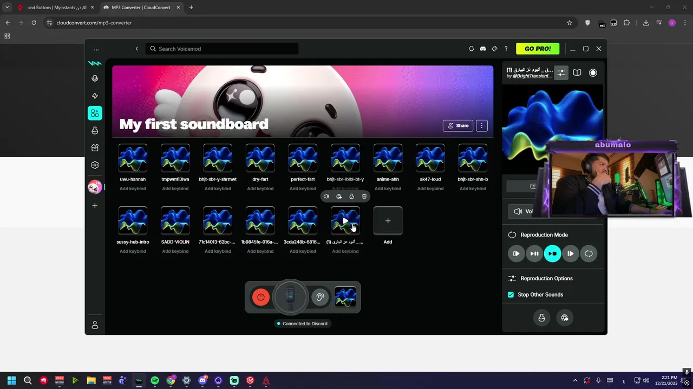693x389 pixels.
Task: Click the Share button on soundboard banner
Action: click(x=458, y=125)
